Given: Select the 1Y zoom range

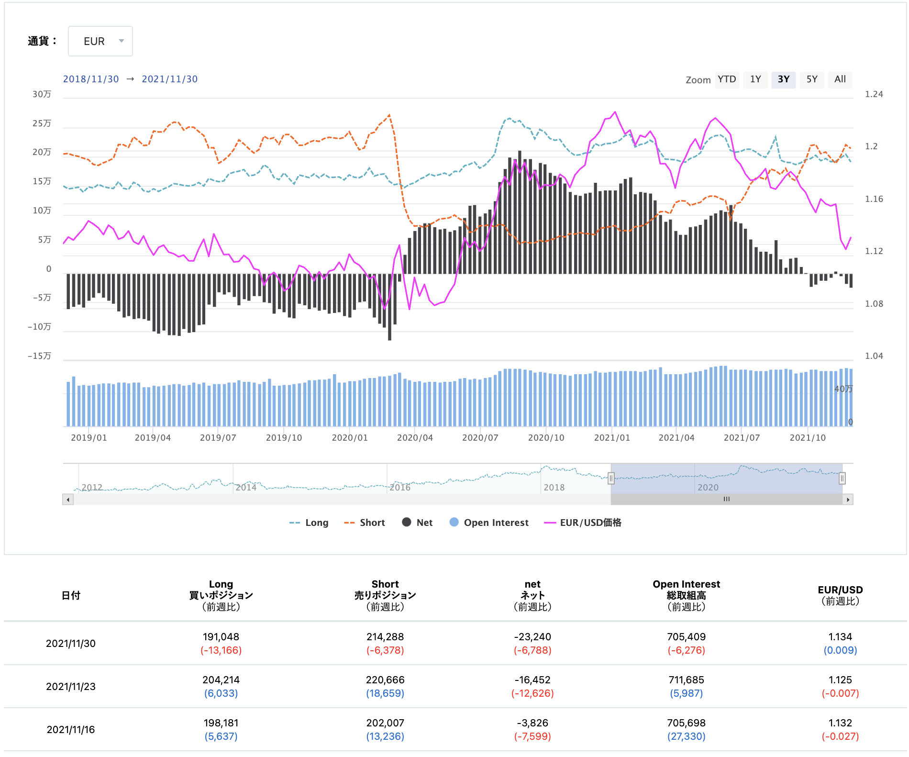Looking at the screenshot, I should 755,79.
